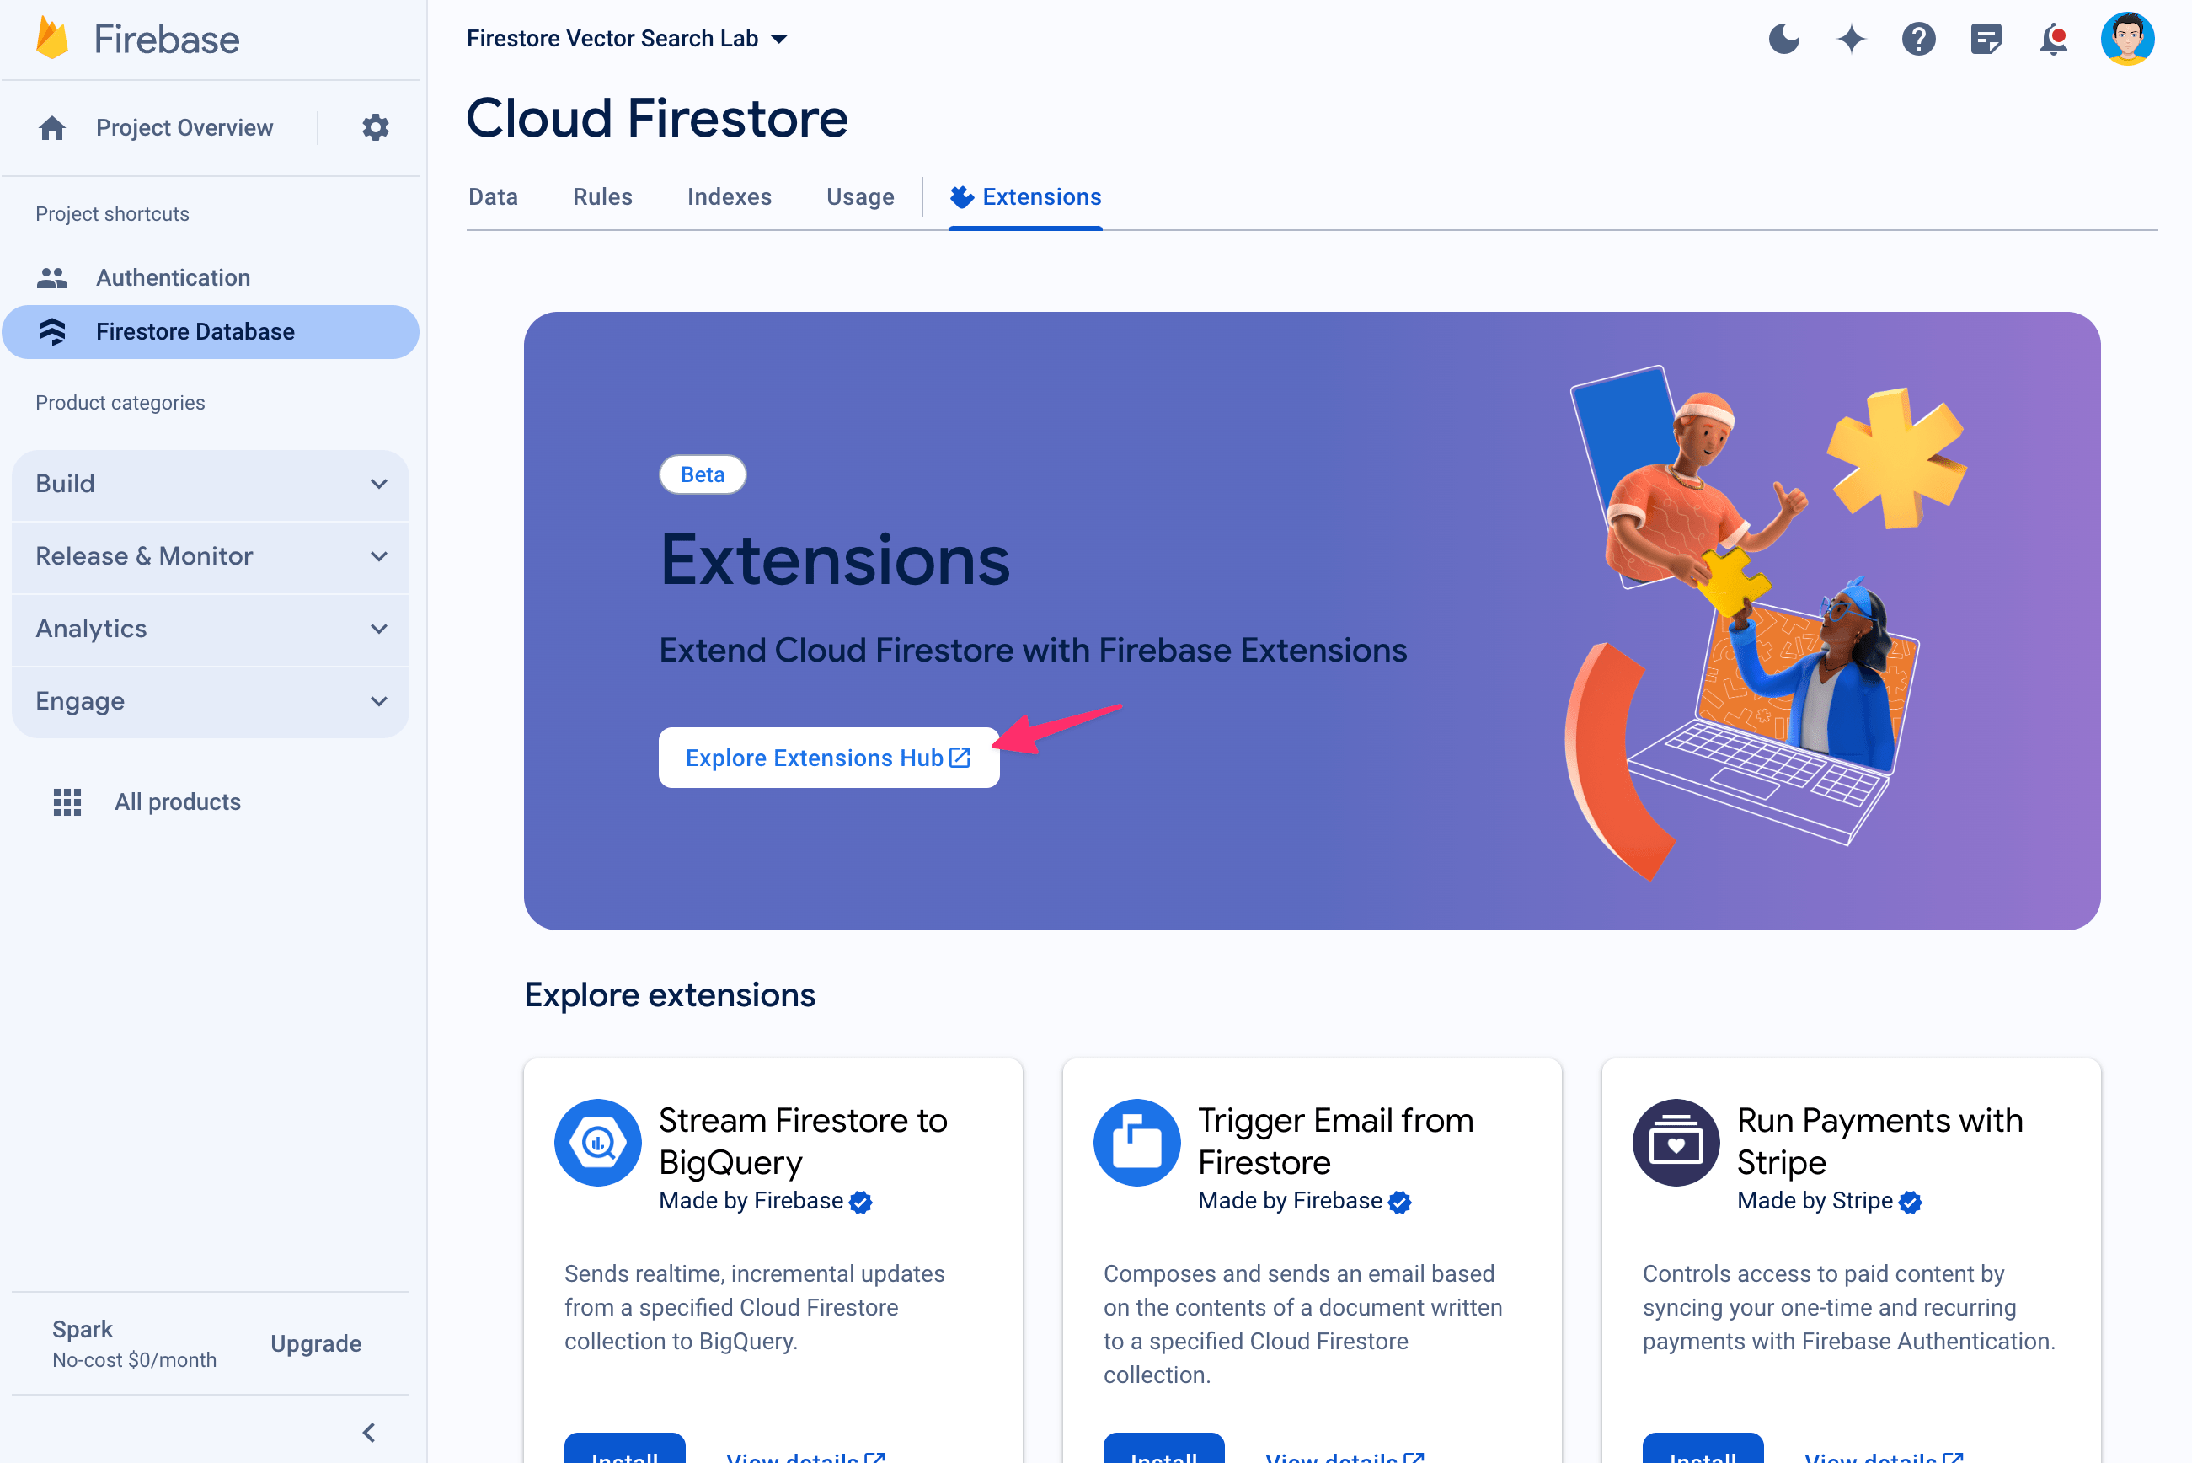Open the Indexes tab
2192x1463 pixels.
pyautogui.click(x=730, y=196)
